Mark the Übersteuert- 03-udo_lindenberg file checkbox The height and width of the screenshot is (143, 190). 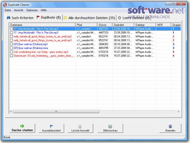pos(11,56)
